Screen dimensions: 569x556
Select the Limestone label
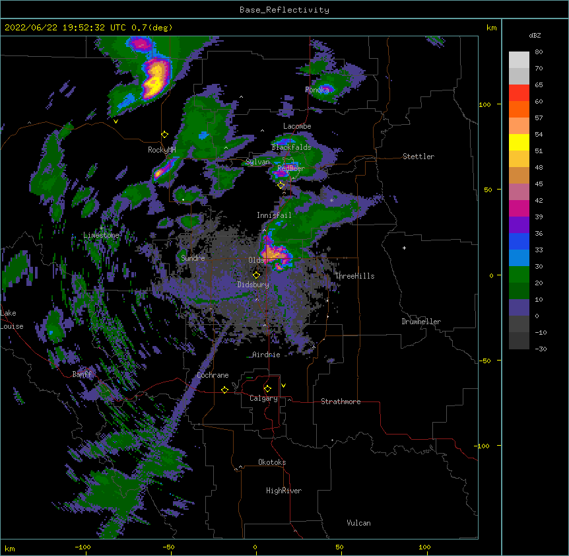pyautogui.click(x=101, y=235)
